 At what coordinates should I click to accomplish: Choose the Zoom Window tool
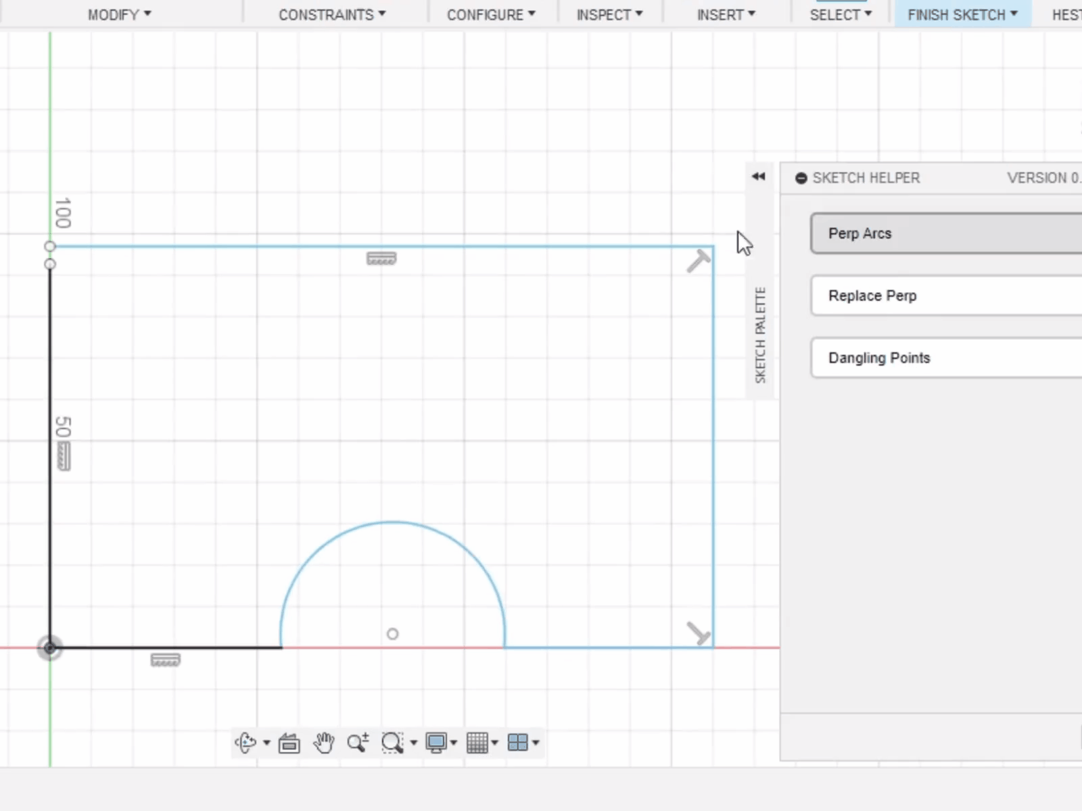(x=392, y=743)
